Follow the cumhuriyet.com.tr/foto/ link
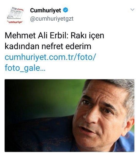The height and width of the screenshot is (153, 139). point(50,57)
